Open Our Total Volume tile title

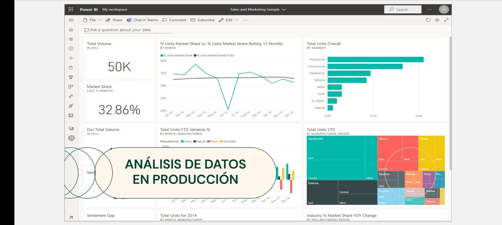point(103,130)
